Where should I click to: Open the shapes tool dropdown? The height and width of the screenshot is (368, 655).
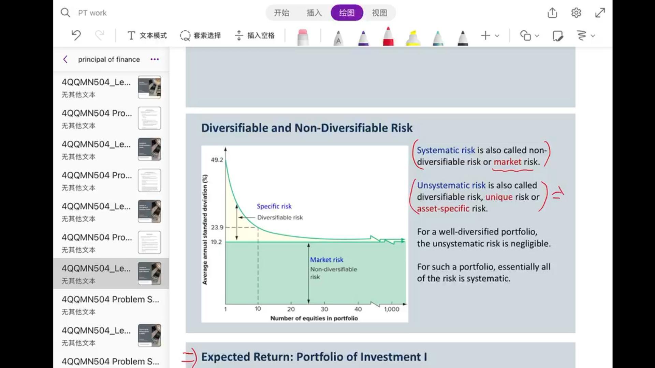[x=529, y=35]
